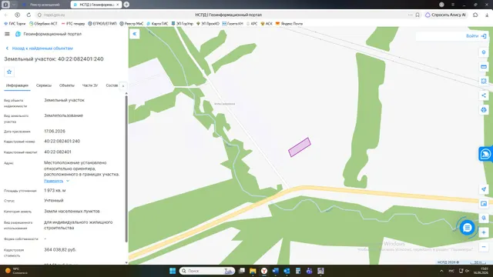Open Word from the taskbar
The height and width of the screenshot is (277, 493).
276,271
